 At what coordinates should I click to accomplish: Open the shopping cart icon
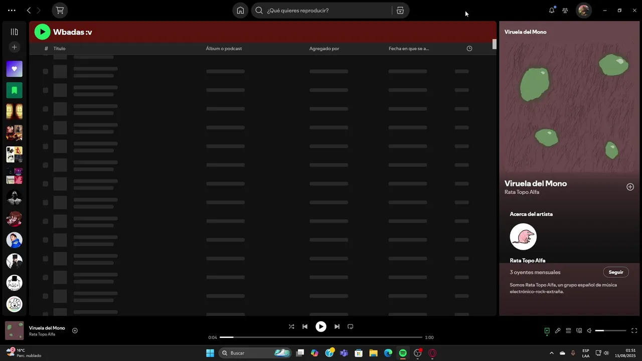pyautogui.click(x=60, y=10)
